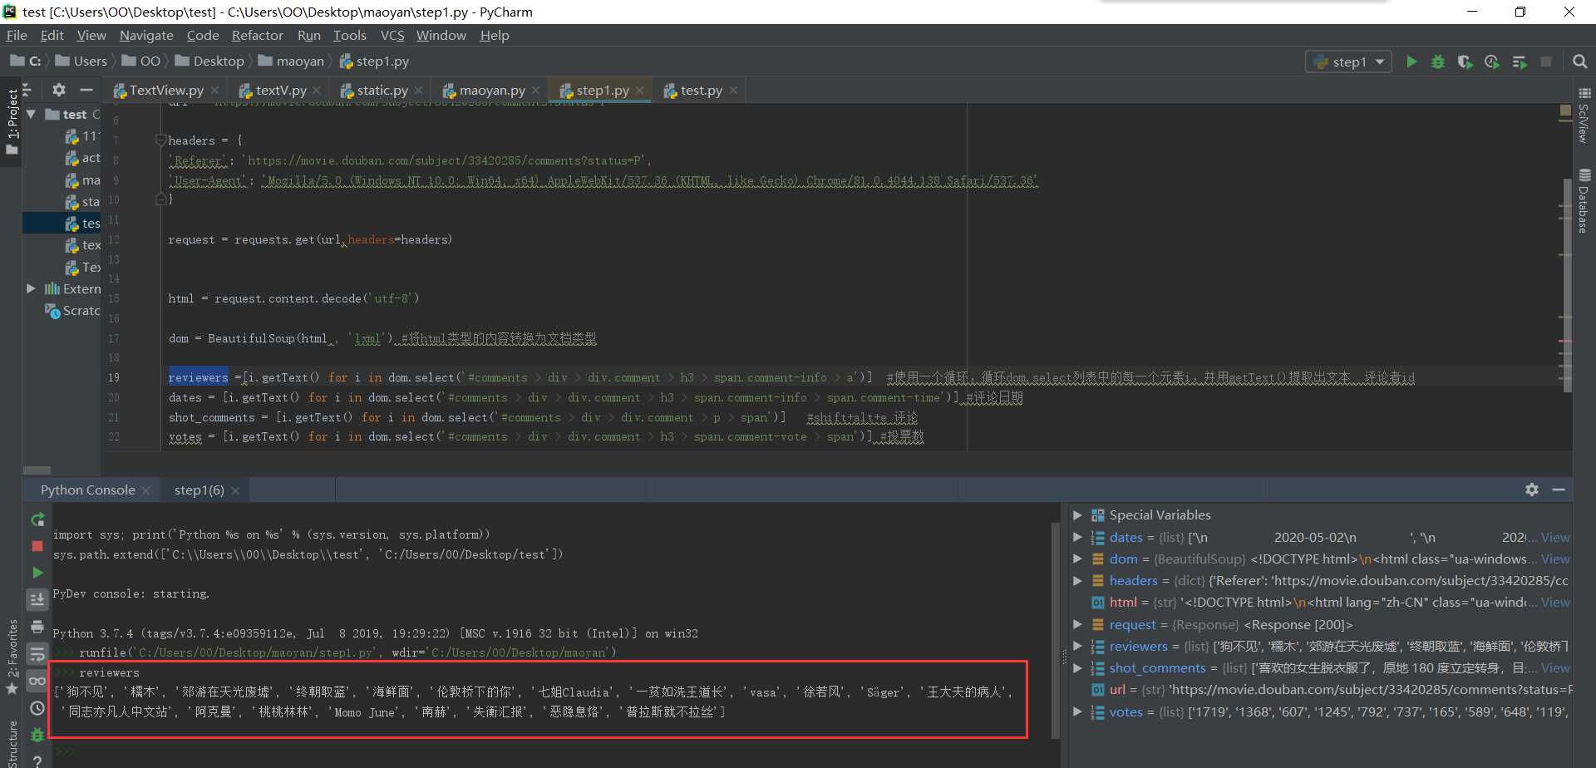This screenshot has height=768, width=1596.
Task: Toggle the Structure tool window
Action: click(12, 745)
